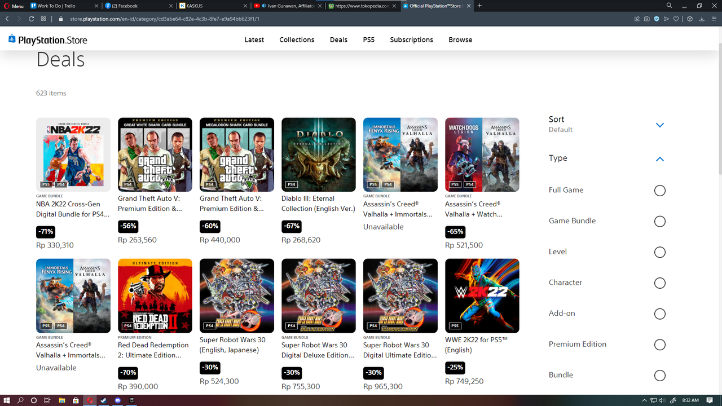Open the Sort dropdown chevron
This screenshot has height=406, width=722.
pyautogui.click(x=660, y=125)
